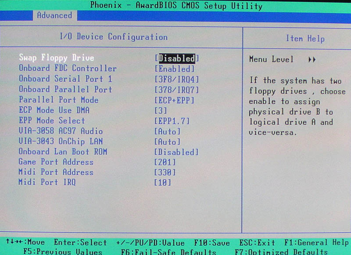Viewport: 351px width, 255px height.
Task: Select EPP Mode Select label
Action: pyautogui.click(x=52, y=120)
